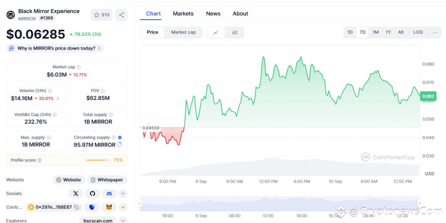
Task: Open Volume (24h) details chevron
Action: coord(58,98)
